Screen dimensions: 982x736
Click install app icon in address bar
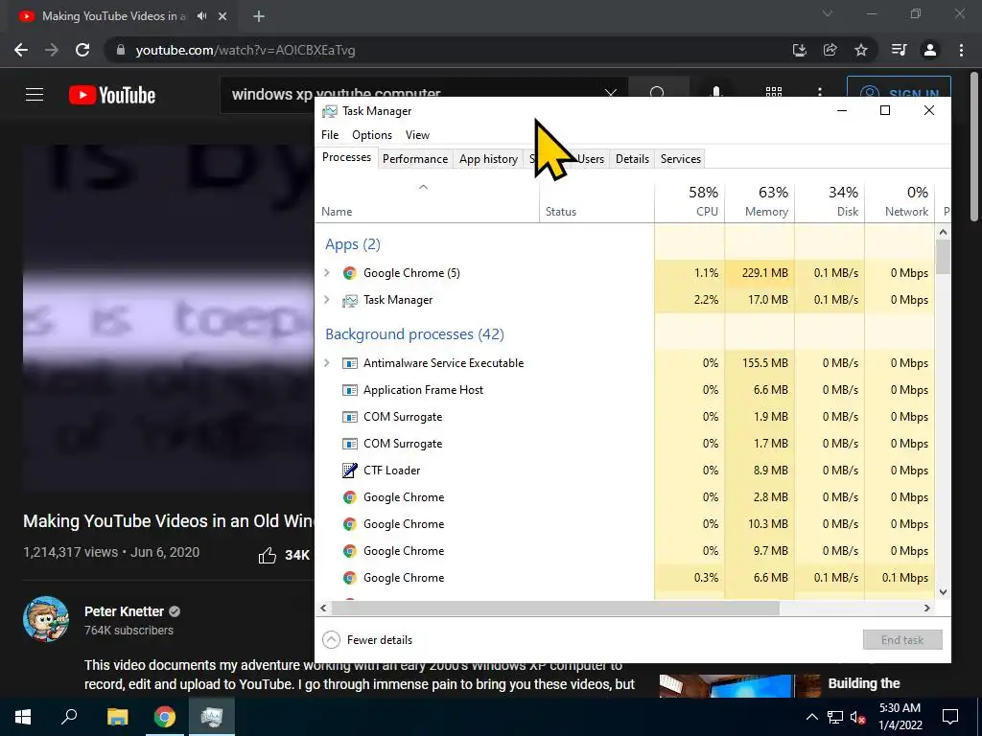pyautogui.click(x=799, y=50)
